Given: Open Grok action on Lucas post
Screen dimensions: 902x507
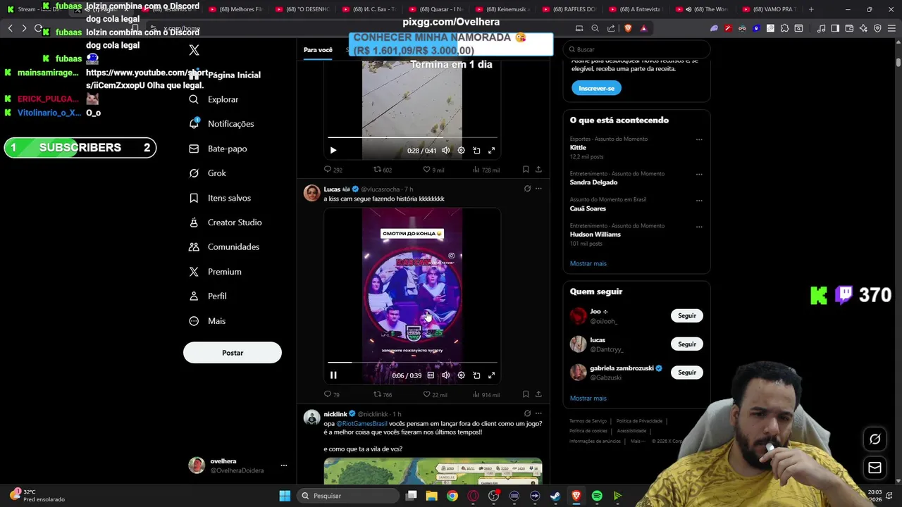Looking at the screenshot, I should (527, 189).
